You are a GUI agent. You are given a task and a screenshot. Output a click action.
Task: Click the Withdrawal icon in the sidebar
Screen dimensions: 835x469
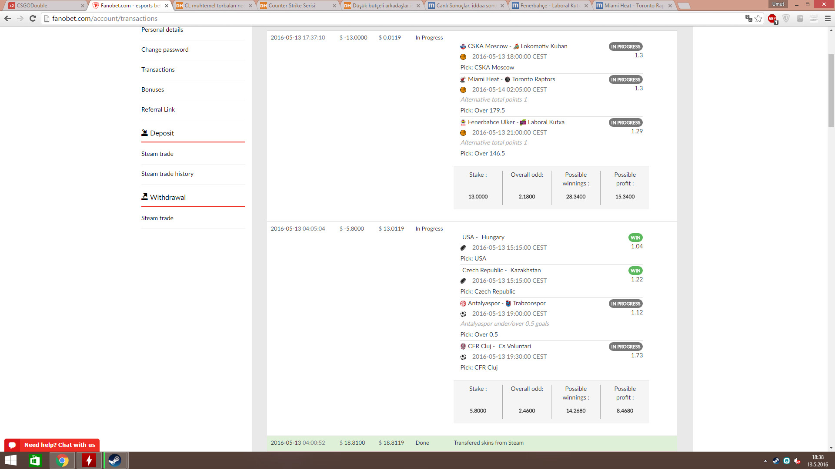[x=144, y=197]
